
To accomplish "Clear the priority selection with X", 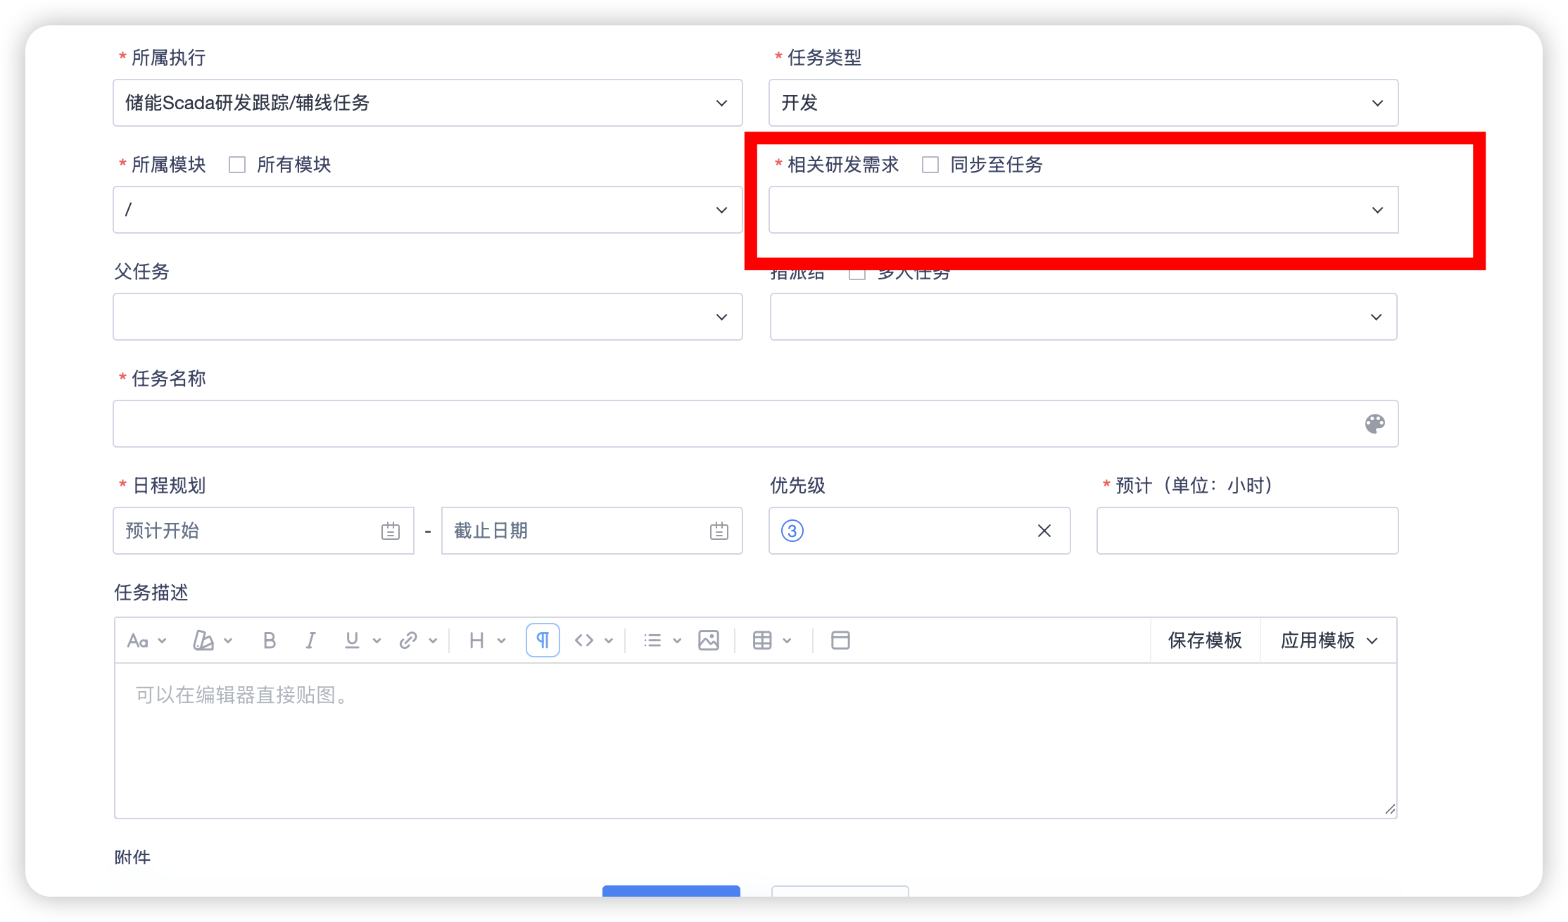I will [x=1044, y=531].
